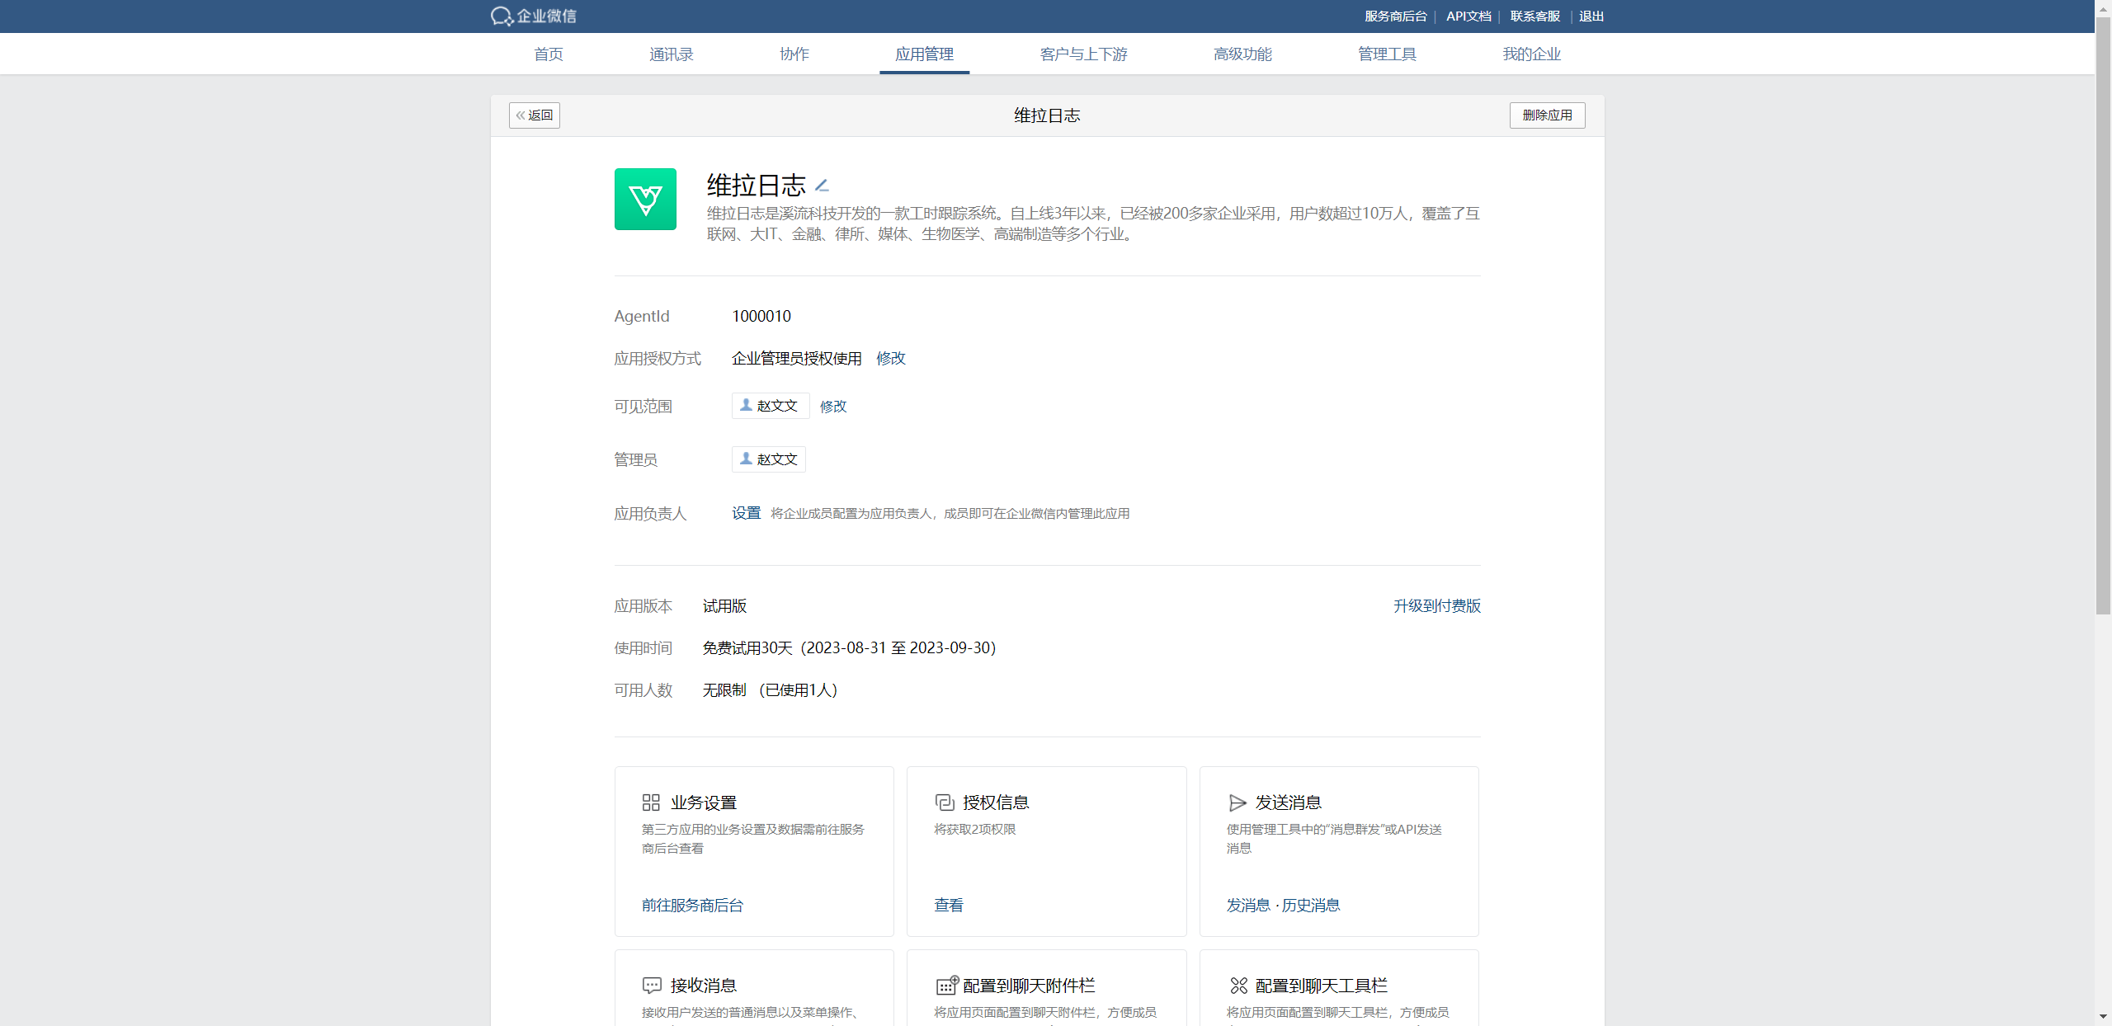The image size is (2112, 1026).
Task: Click 查看 in the 授权信息 card
Action: (949, 905)
